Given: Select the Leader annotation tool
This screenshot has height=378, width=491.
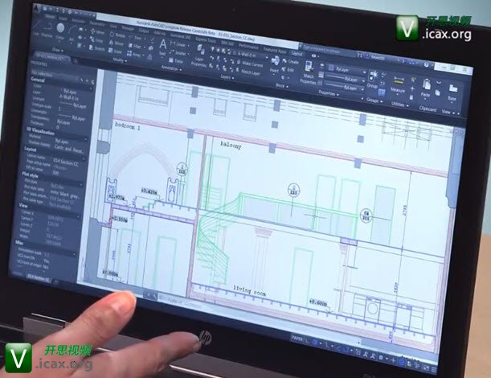Looking at the screenshot, I should (x=178, y=53).
